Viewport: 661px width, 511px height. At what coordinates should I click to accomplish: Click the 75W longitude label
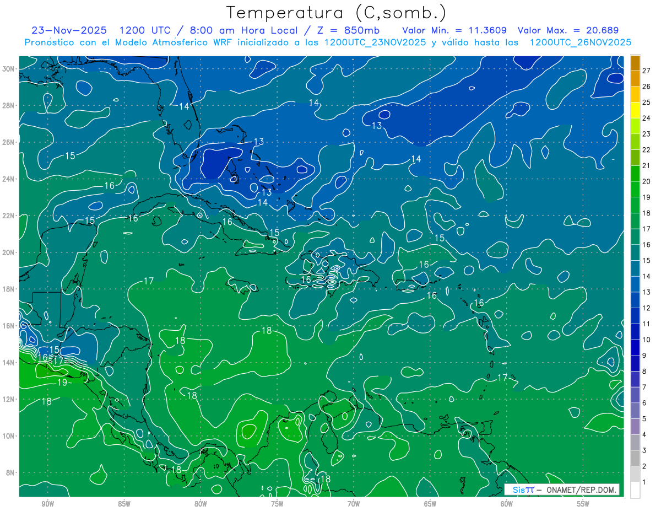(277, 504)
